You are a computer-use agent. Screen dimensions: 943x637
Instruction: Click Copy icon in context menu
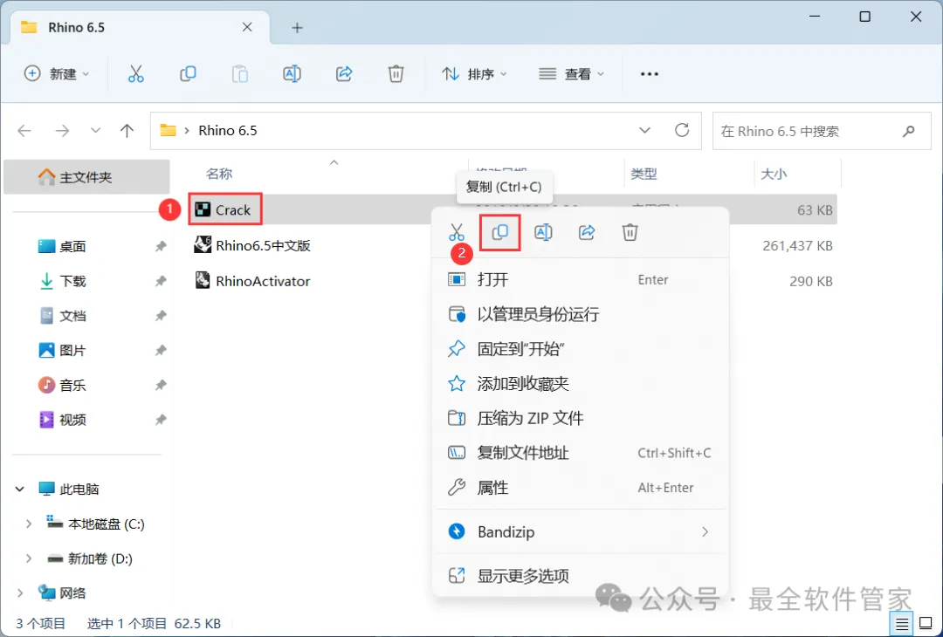pyautogui.click(x=499, y=232)
